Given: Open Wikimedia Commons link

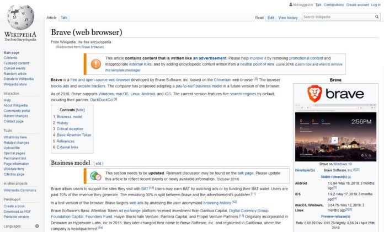Looking at the screenshot, I should pos(20,190).
